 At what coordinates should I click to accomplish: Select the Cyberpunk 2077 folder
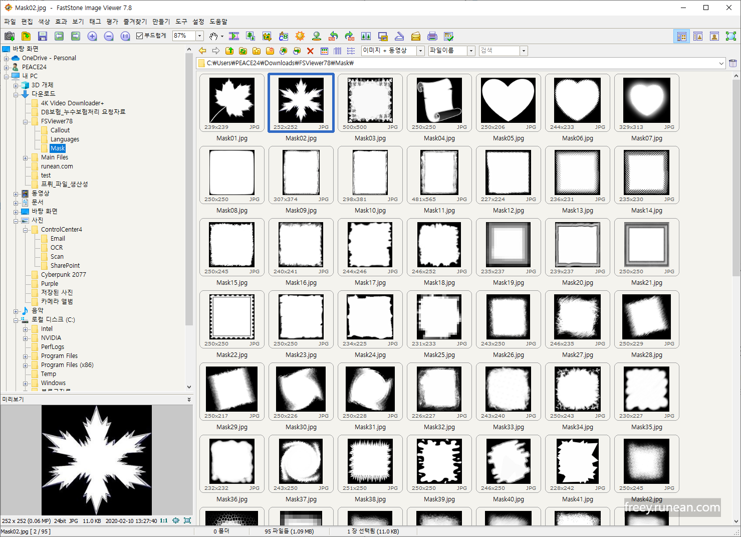[x=64, y=275]
